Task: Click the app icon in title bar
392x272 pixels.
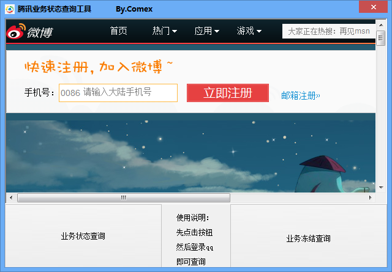Action: [x=10, y=9]
